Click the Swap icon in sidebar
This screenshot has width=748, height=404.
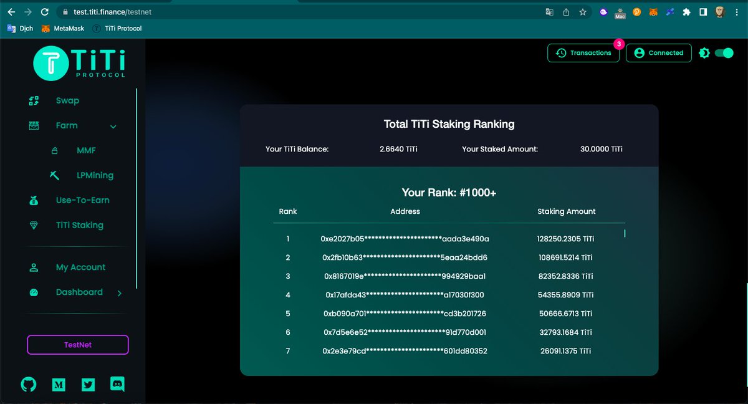coord(34,100)
